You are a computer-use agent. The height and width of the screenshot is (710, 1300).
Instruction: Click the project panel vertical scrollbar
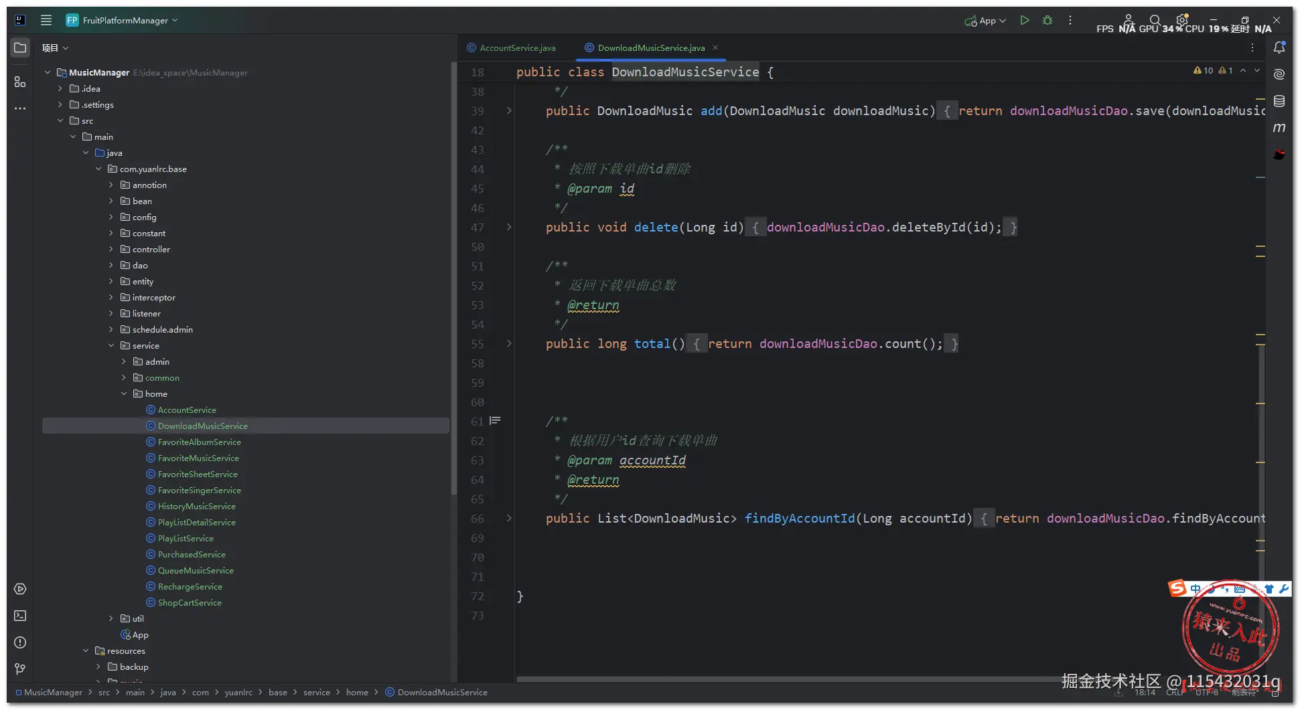(x=454, y=278)
